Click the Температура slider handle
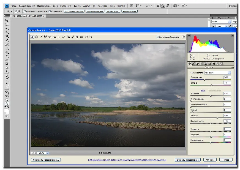240x170 pixels. click(x=204, y=80)
